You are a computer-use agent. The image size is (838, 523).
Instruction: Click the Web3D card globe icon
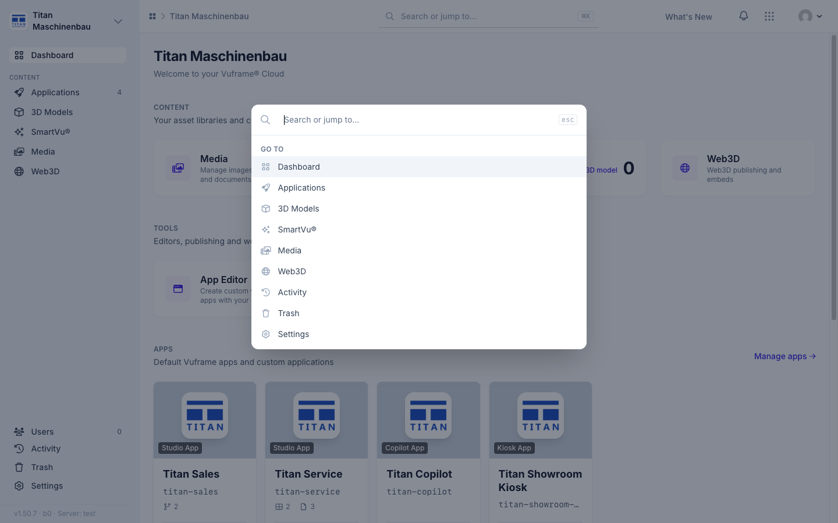coord(685,168)
